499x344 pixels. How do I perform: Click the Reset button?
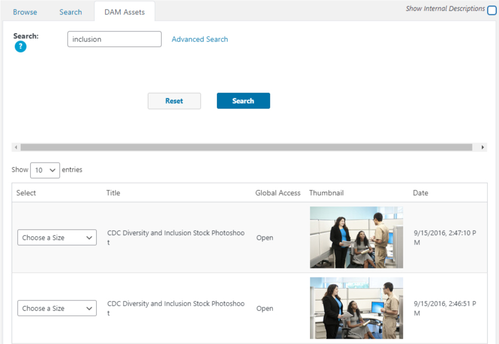pyautogui.click(x=174, y=100)
